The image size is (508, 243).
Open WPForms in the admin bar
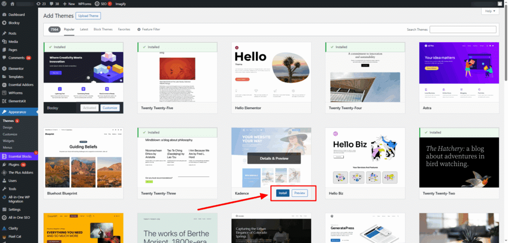(85, 4)
